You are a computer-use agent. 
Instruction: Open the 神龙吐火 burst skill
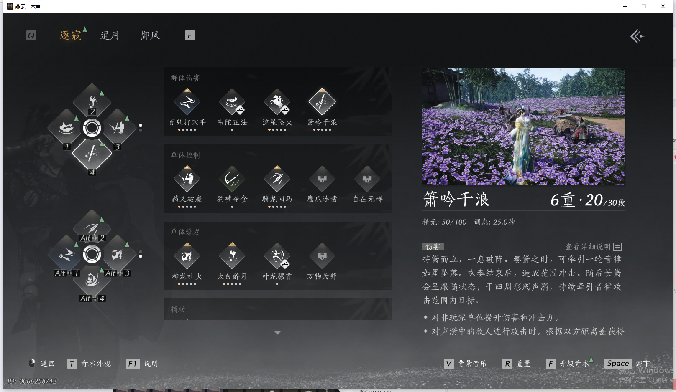[x=187, y=256]
